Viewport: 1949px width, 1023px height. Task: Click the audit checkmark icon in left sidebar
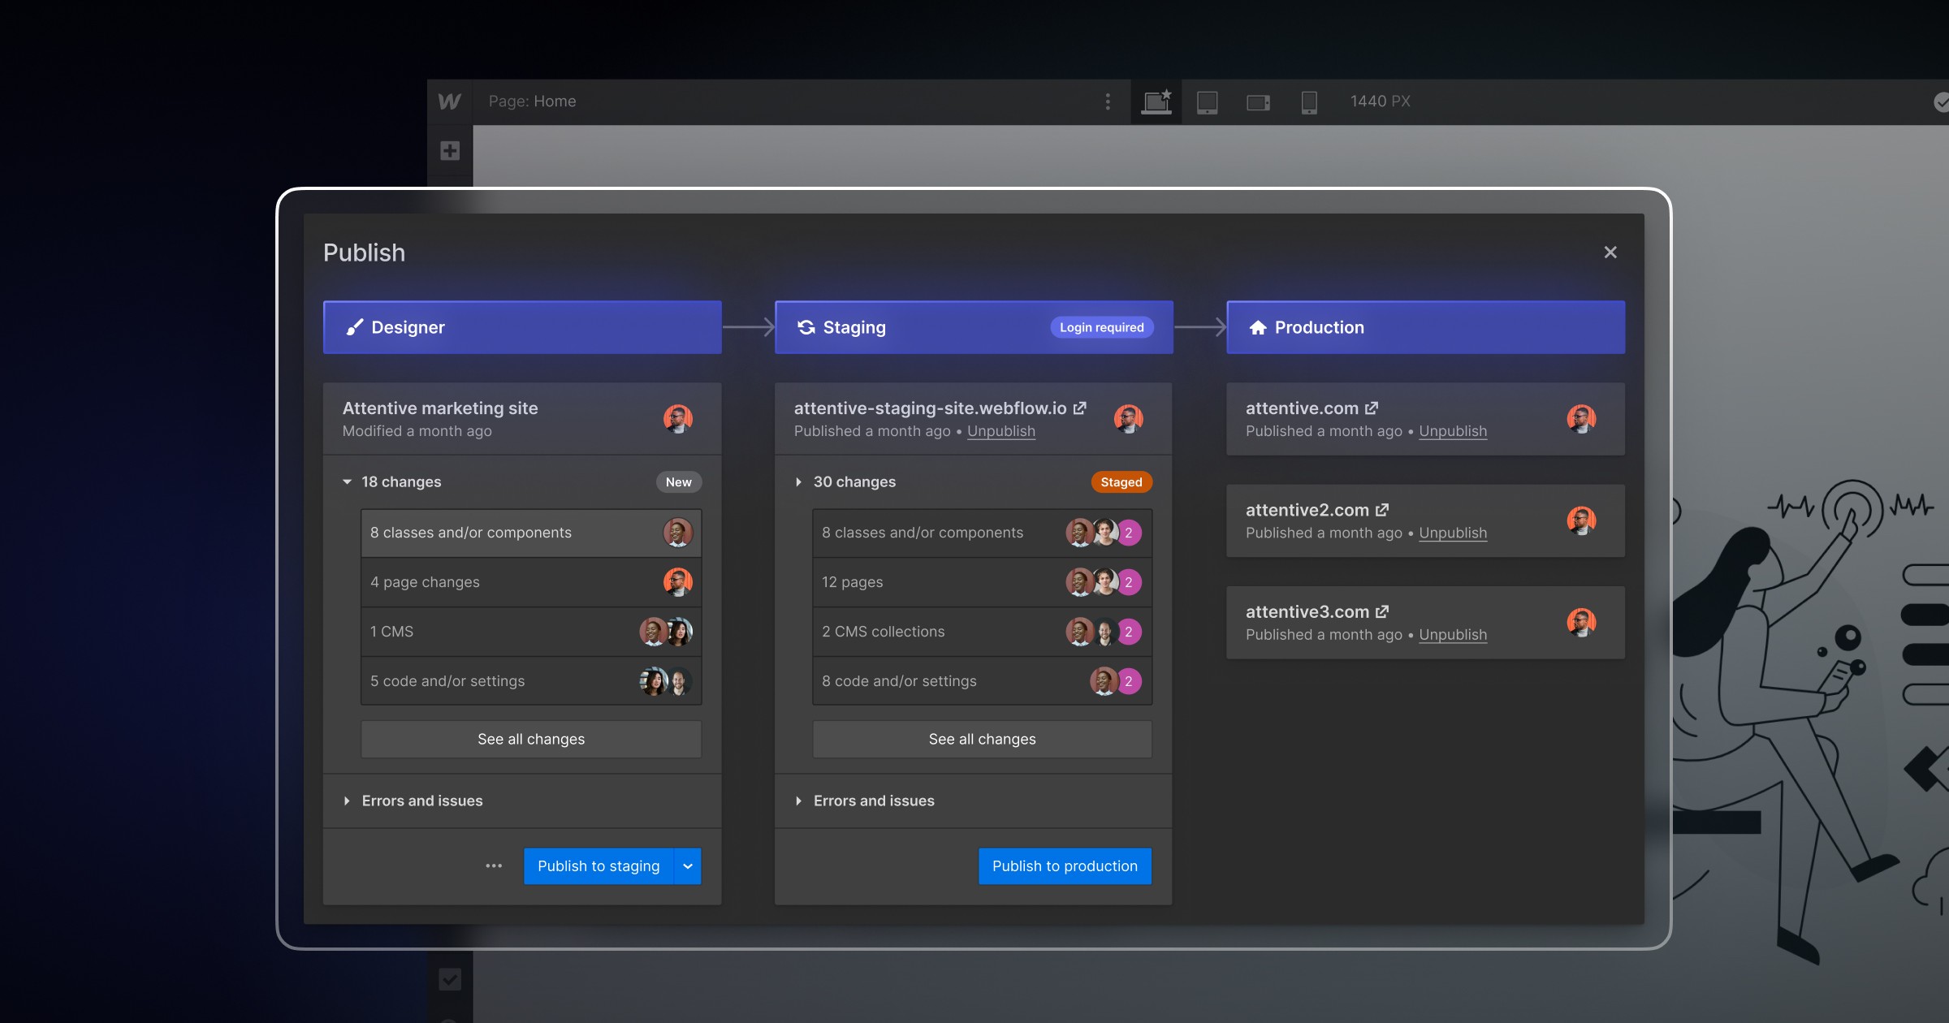[450, 979]
